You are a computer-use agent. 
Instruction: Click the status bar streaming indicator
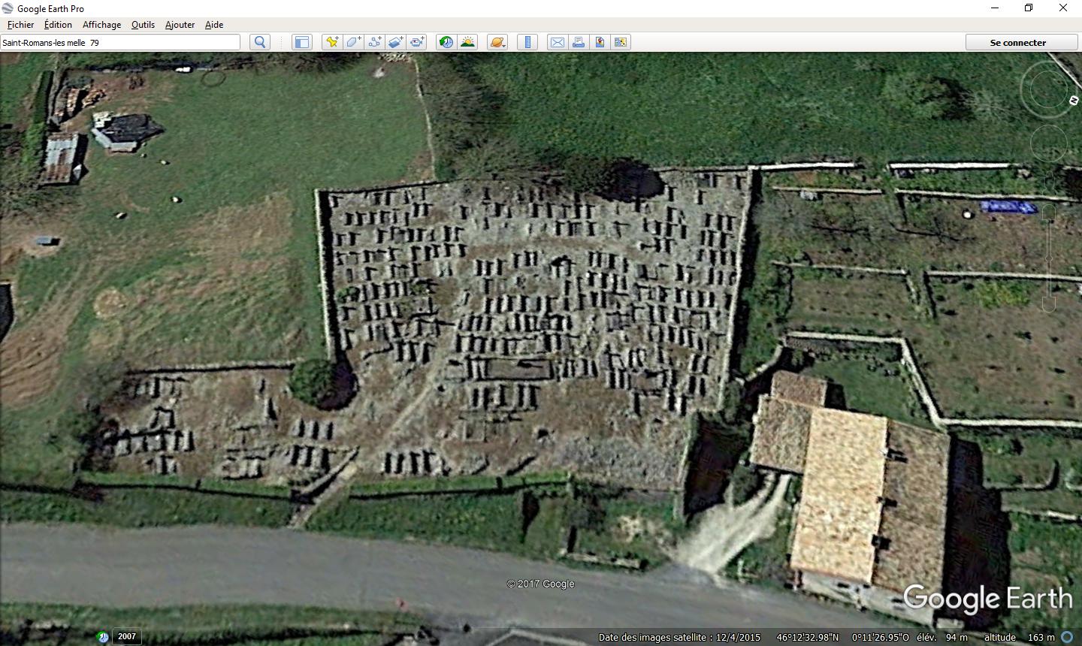pos(1067,637)
